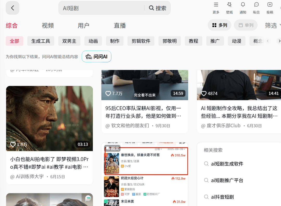
Task: Switch to the 直播 tab
Action: click(120, 26)
